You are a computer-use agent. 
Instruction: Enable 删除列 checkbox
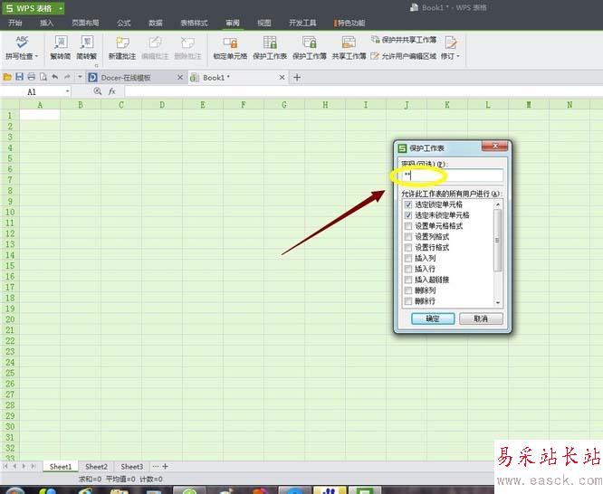click(x=408, y=290)
